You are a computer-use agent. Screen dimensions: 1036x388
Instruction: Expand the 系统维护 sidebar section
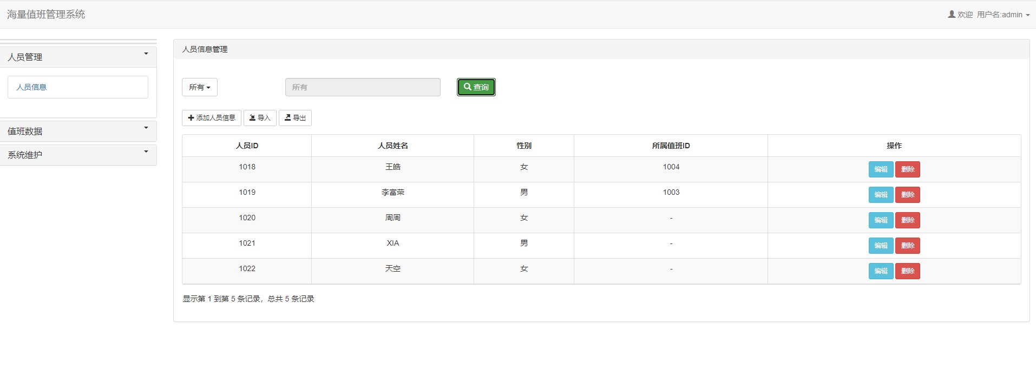coord(78,155)
